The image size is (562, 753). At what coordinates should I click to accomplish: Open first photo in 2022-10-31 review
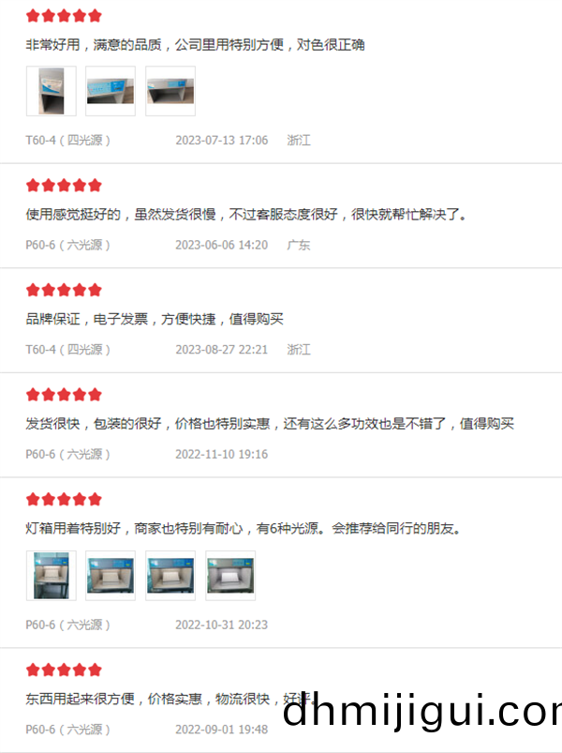click(52, 576)
